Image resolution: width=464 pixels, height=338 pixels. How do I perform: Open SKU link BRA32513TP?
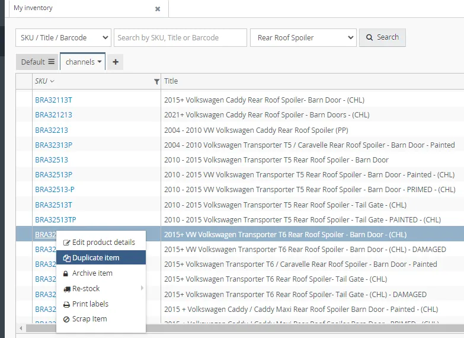[56, 220]
